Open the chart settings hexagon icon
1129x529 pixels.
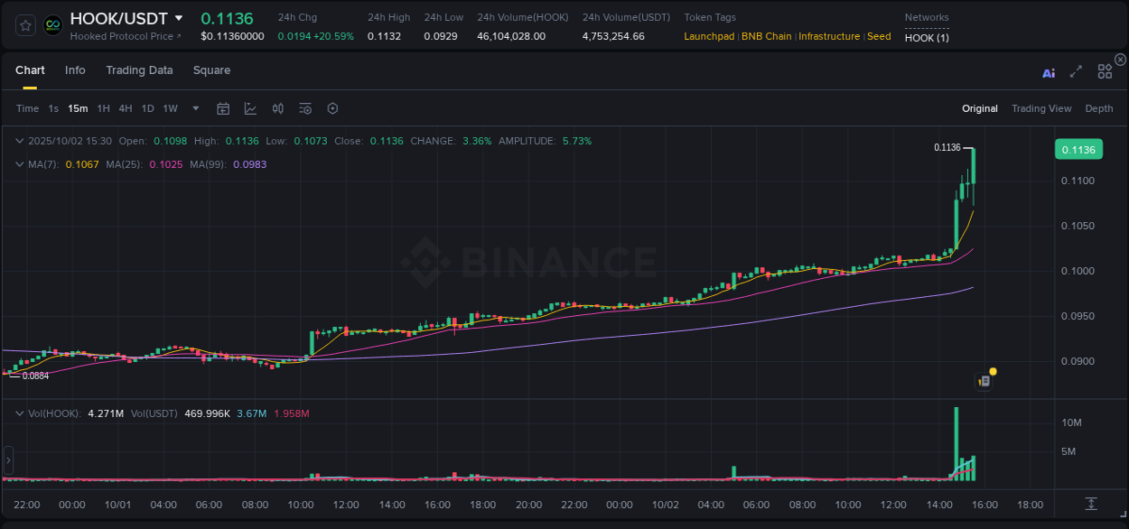pos(332,107)
